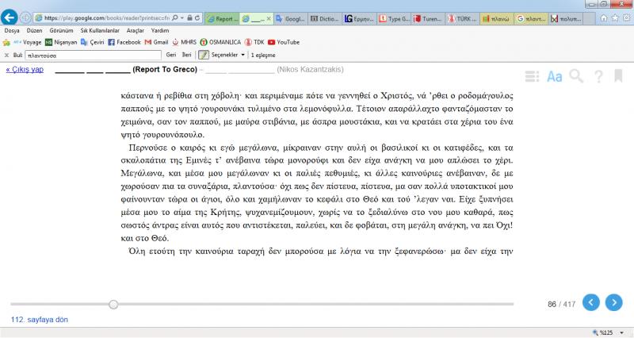The height and width of the screenshot is (338, 634).
Task: Open the TDK bookmark
Action: tap(254, 42)
